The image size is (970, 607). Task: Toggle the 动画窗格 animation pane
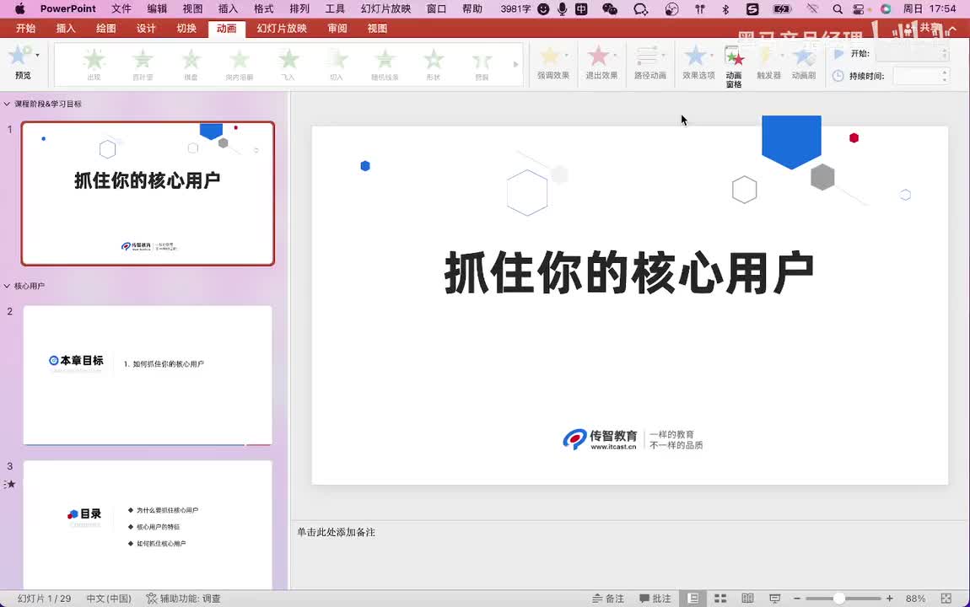tap(734, 67)
